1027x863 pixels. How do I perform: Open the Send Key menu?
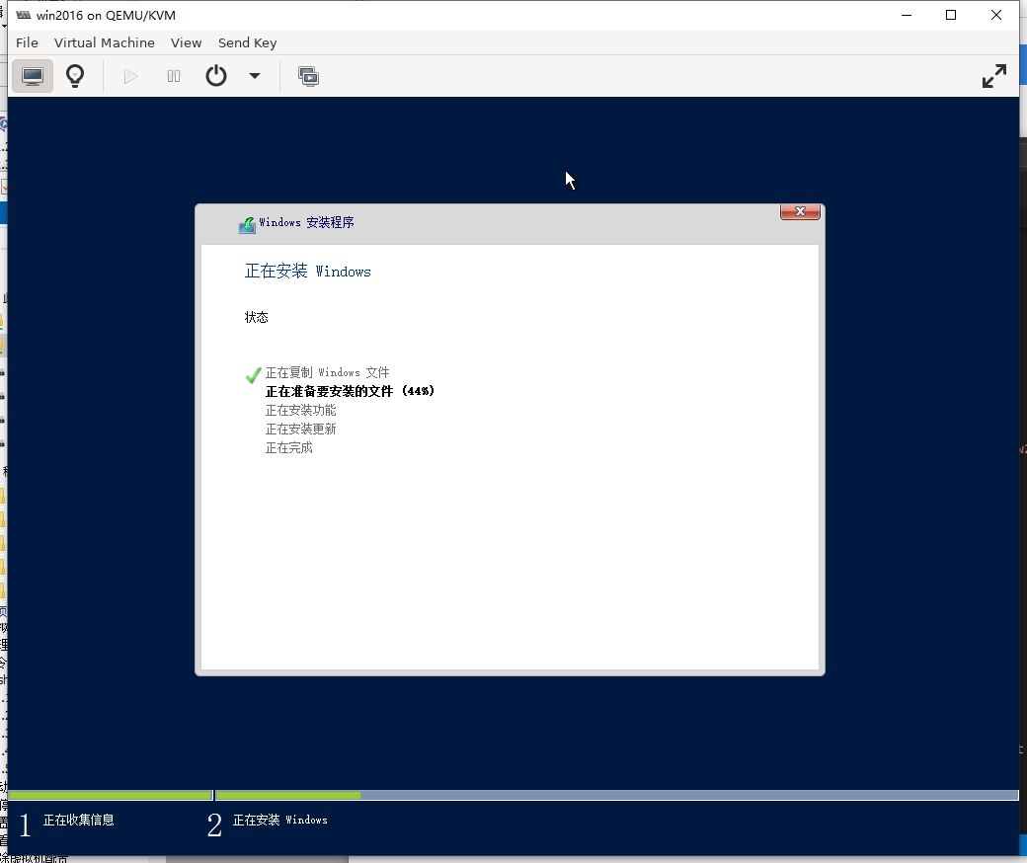(x=247, y=42)
